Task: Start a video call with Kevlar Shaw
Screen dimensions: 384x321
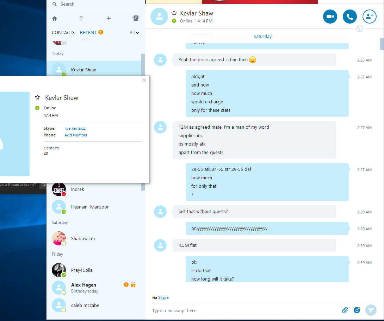Action: coord(330,17)
